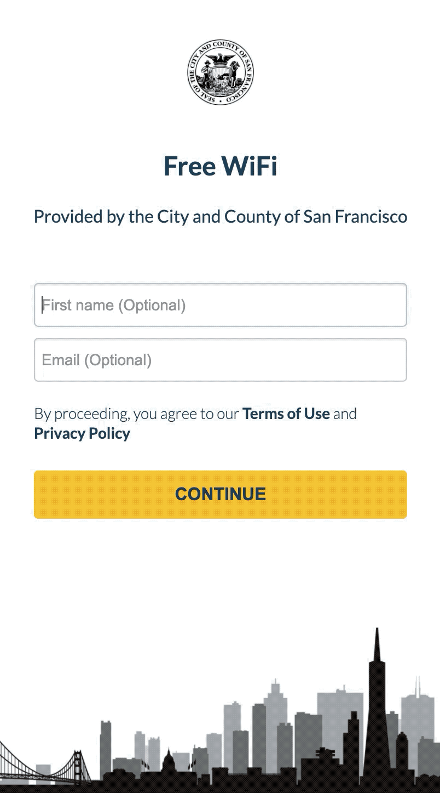Click the word 'and' after Terms of Use

[345, 414]
